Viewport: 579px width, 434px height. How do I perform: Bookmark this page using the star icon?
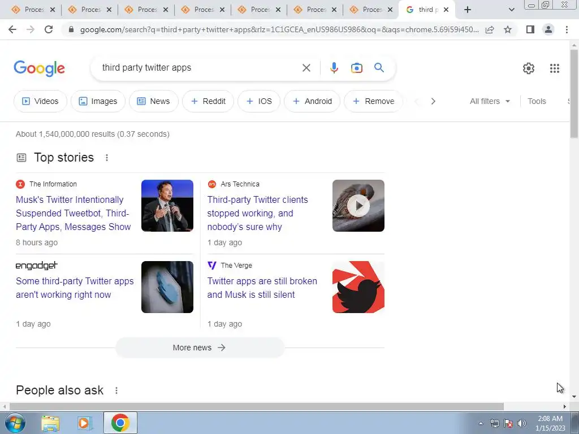point(508,29)
